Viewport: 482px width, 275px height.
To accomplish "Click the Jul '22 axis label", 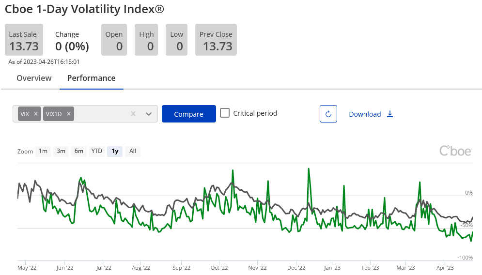I will click(x=104, y=268).
